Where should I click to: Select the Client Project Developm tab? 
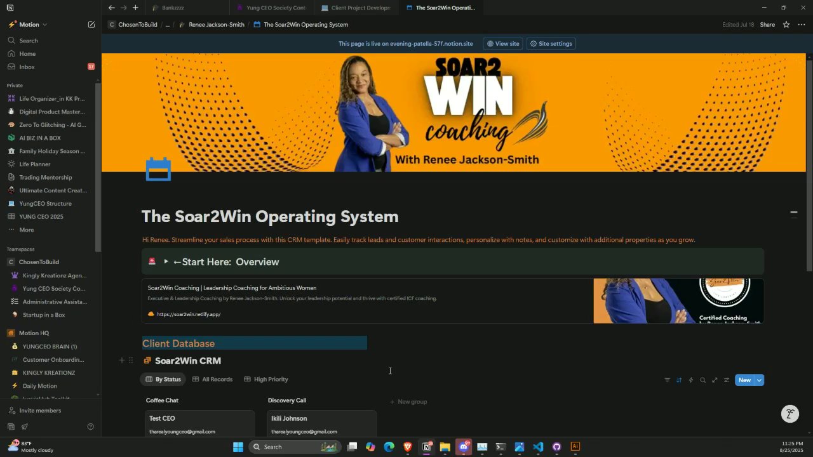click(x=356, y=8)
